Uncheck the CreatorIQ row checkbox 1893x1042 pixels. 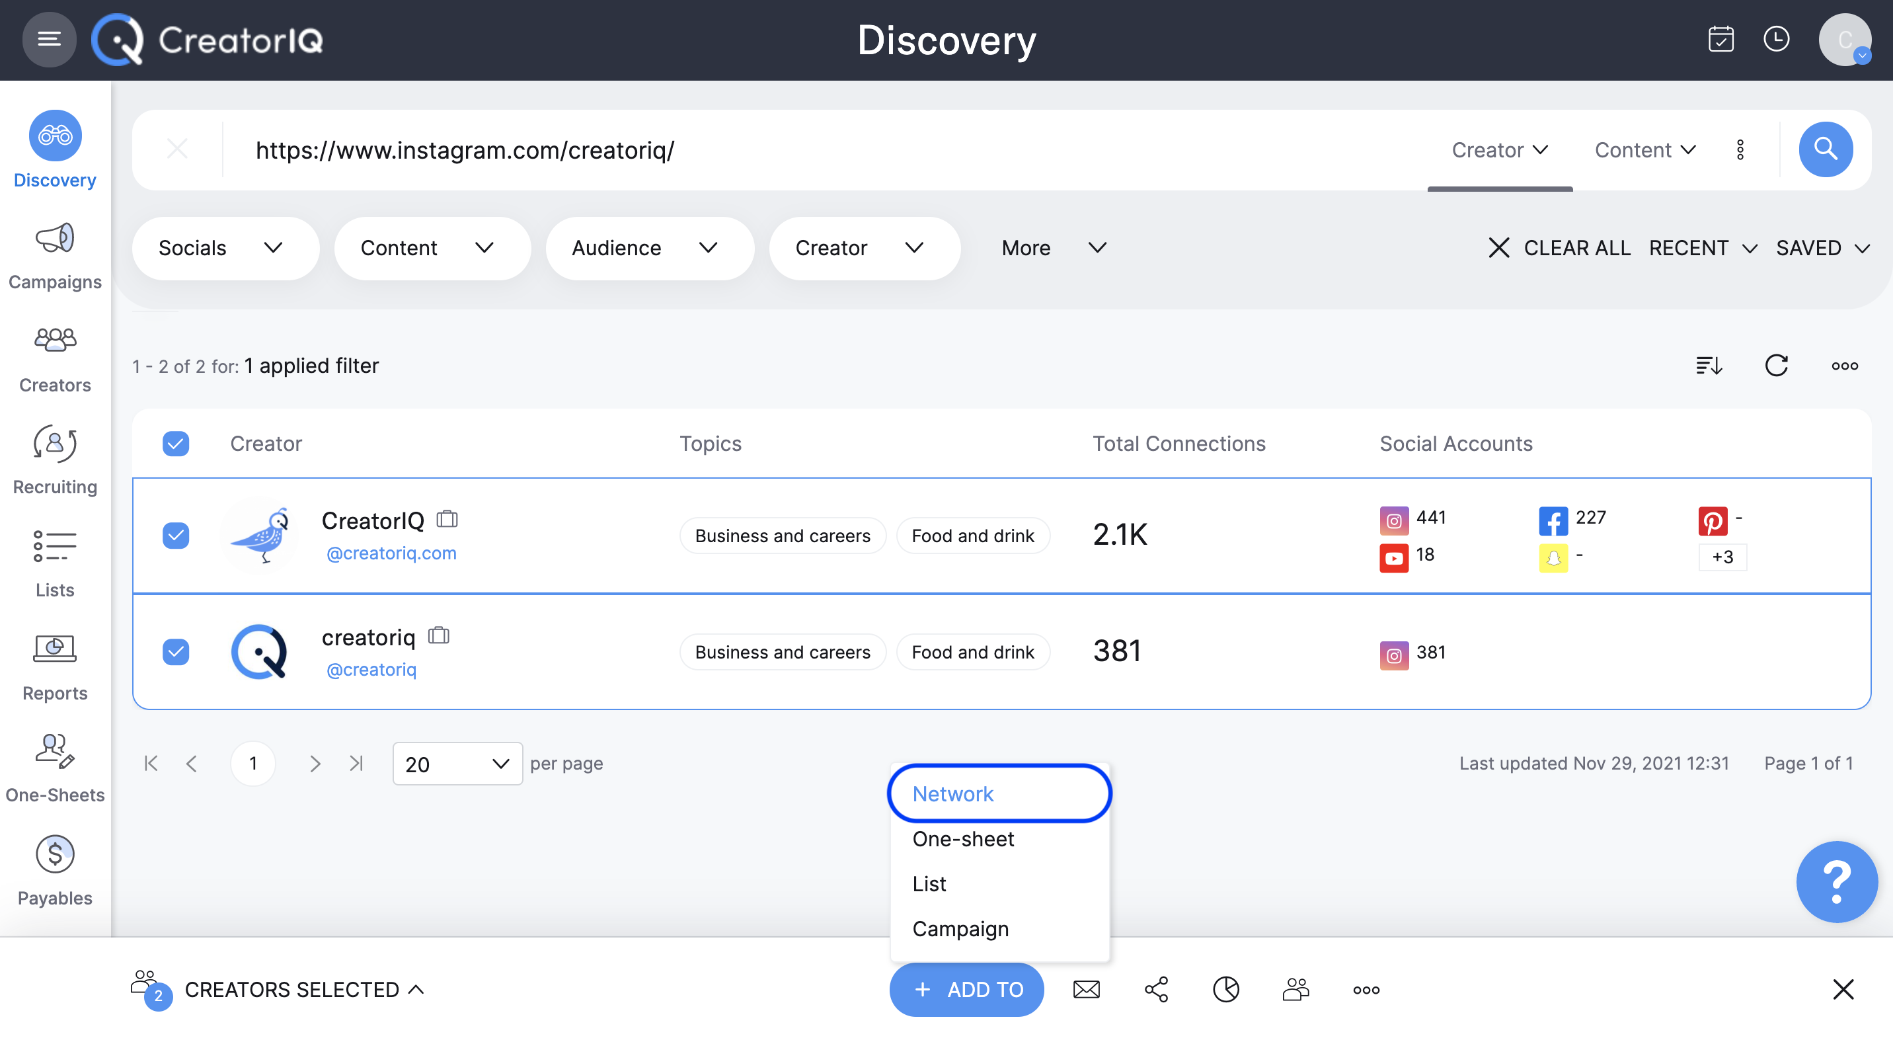[x=176, y=535]
